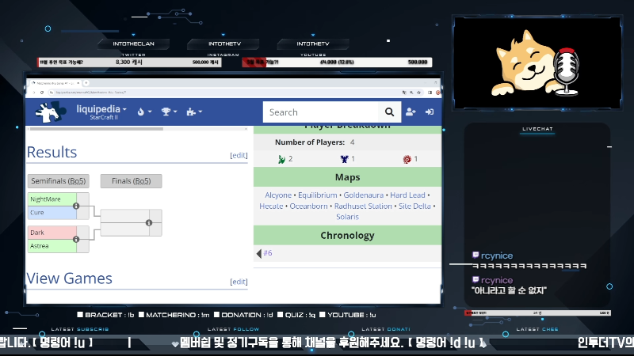
Task: Click the Results section heading
Action: [52, 152]
